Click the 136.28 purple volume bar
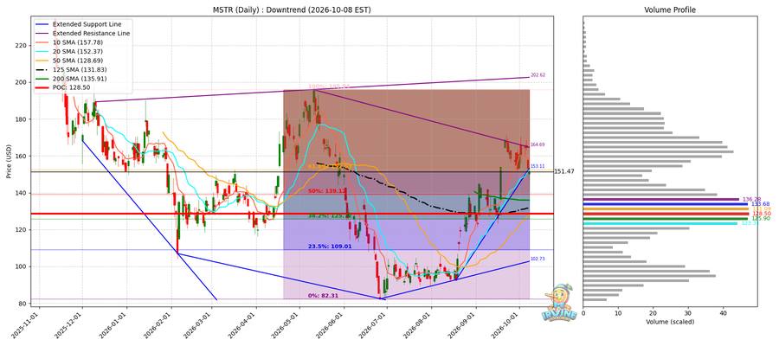Screen dimensions: 779x346 (x=660, y=199)
